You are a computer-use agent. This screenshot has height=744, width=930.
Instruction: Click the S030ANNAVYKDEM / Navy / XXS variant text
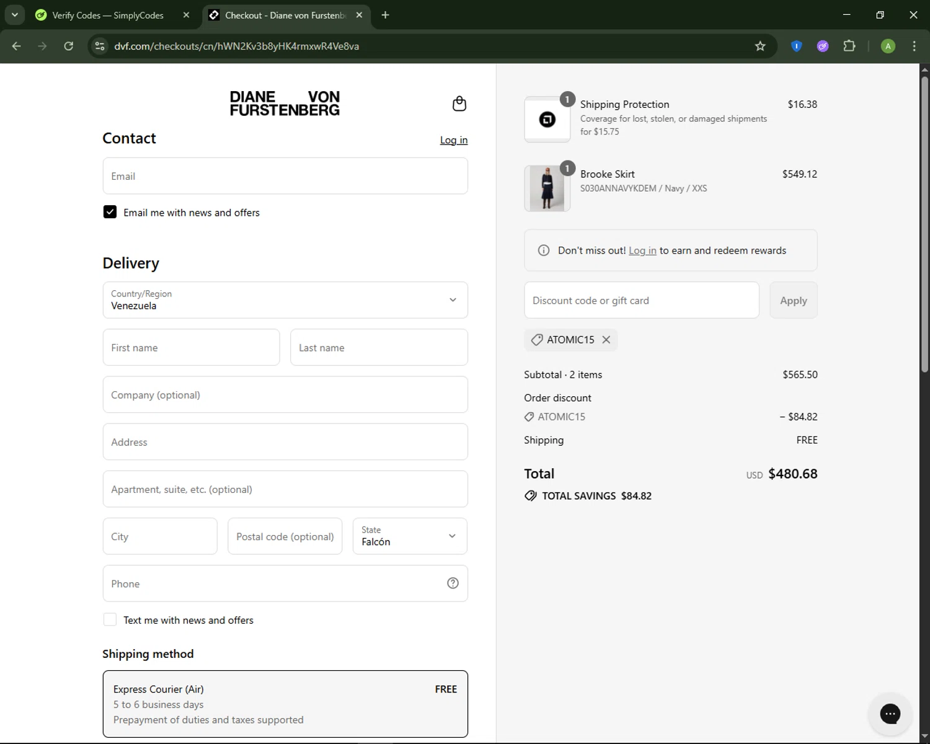tap(644, 188)
